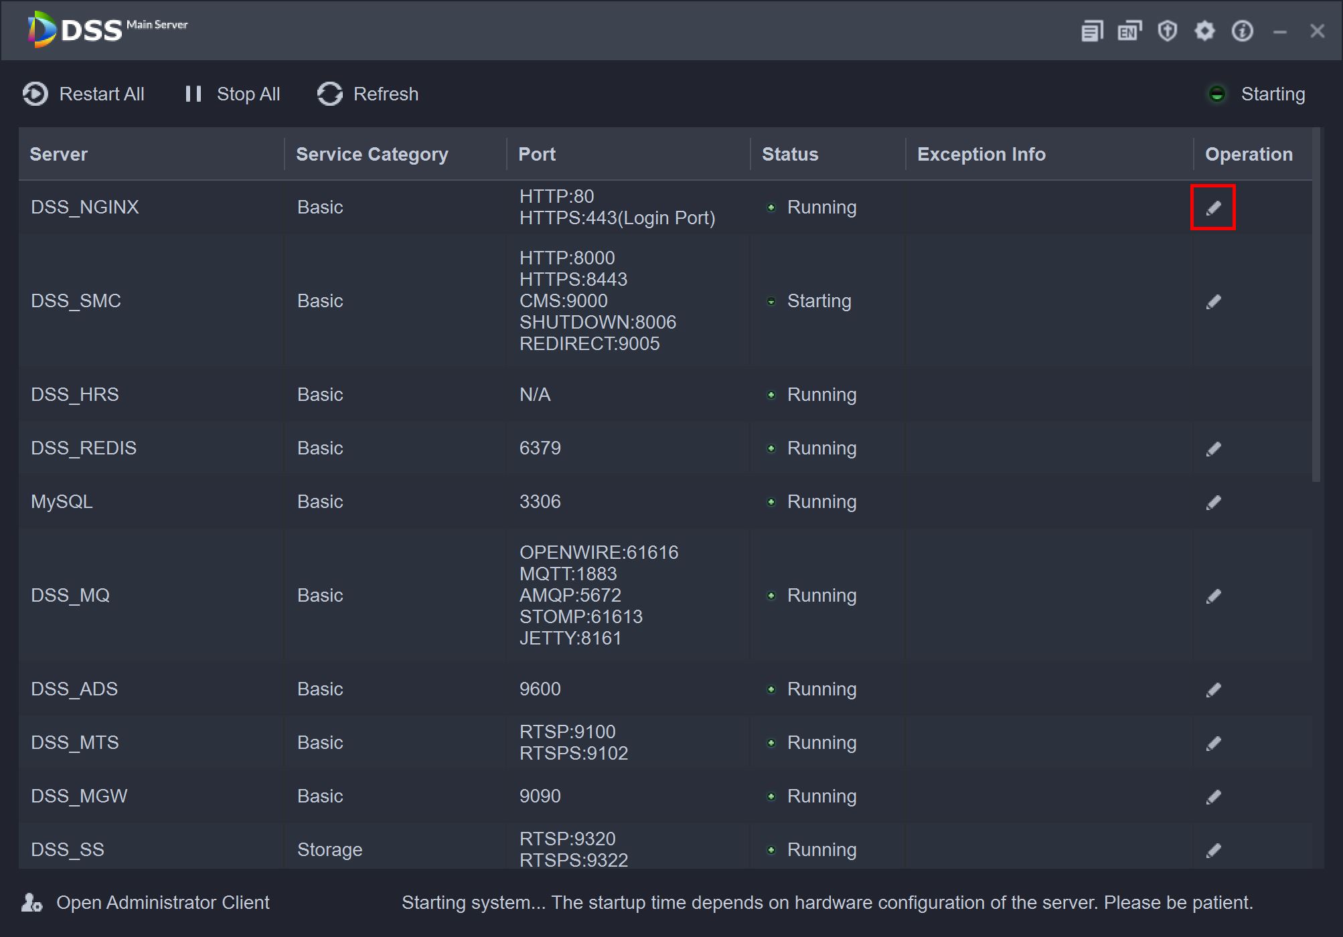Image resolution: width=1343 pixels, height=937 pixels.
Task: Open settings with the gear icon
Action: [x=1204, y=31]
